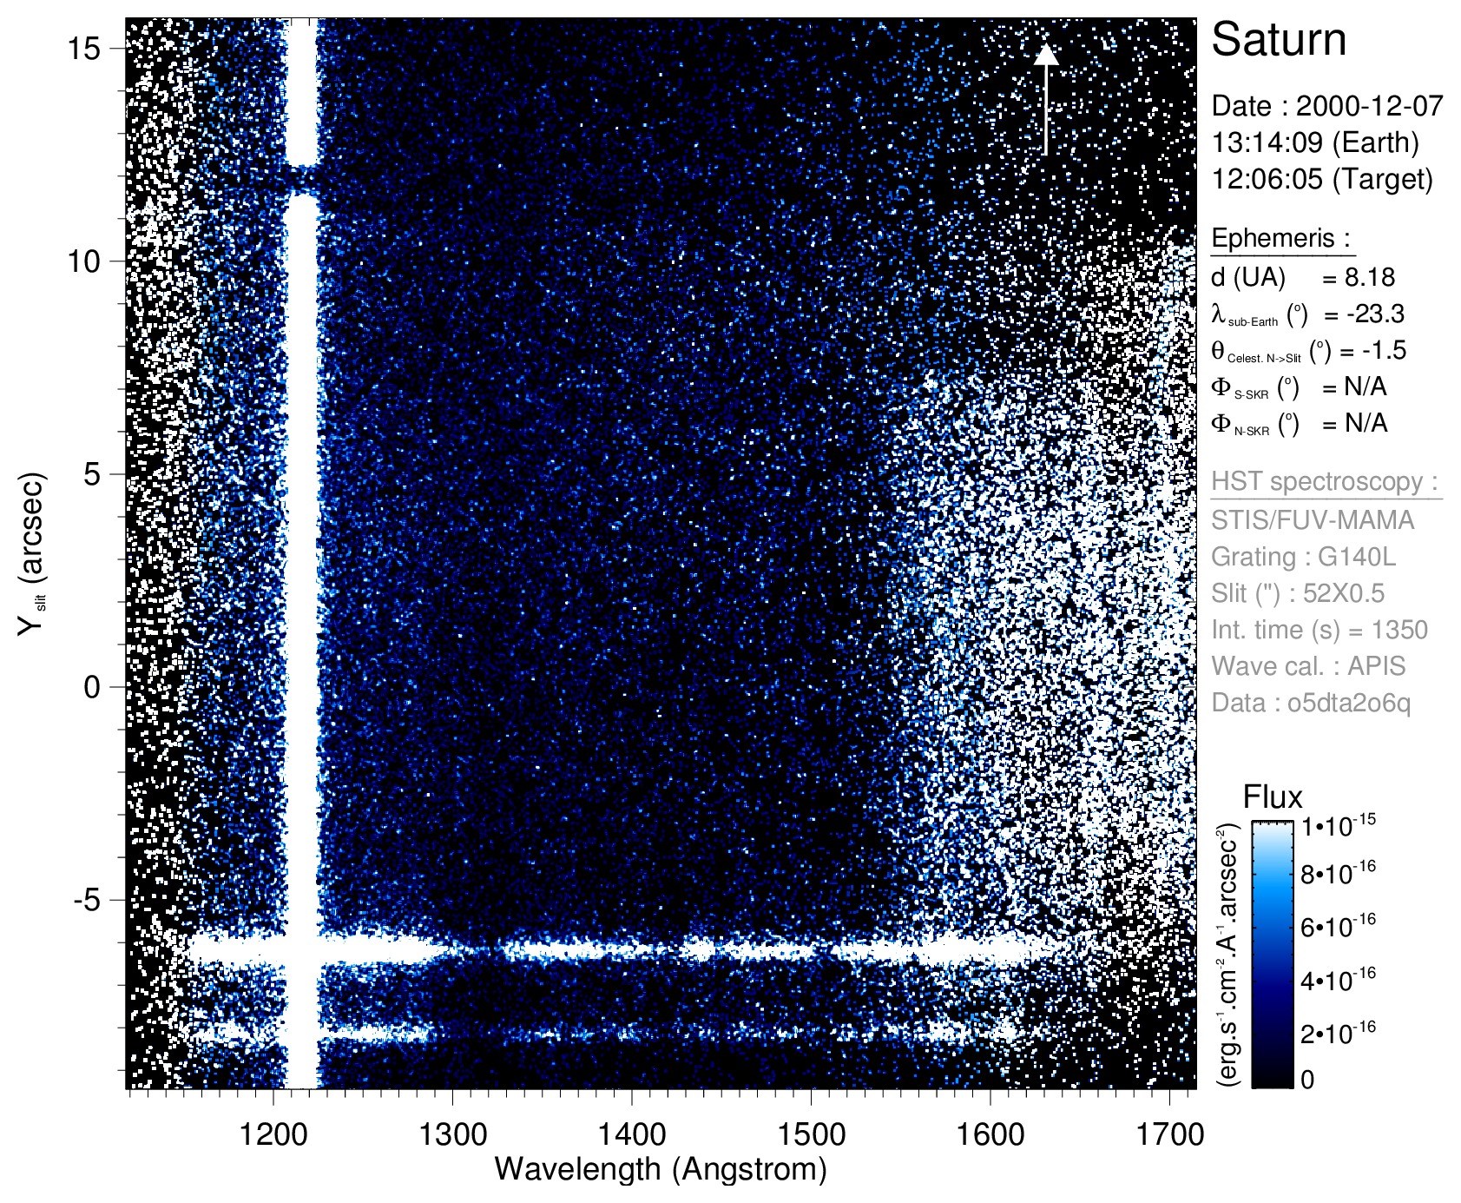Click the HST spectroscopy heading
The height and width of the screenshot is (1203, 1461).
1325,482
